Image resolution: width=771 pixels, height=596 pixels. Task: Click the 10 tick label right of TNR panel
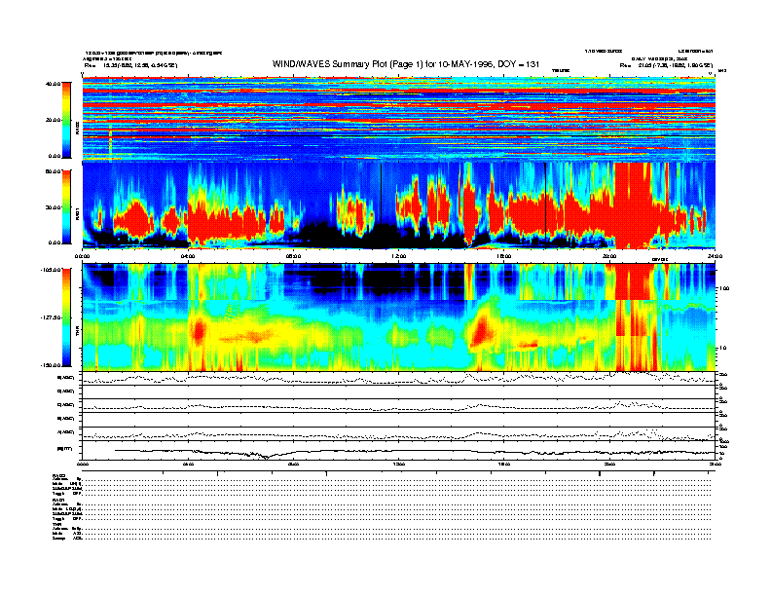[724, 348]
